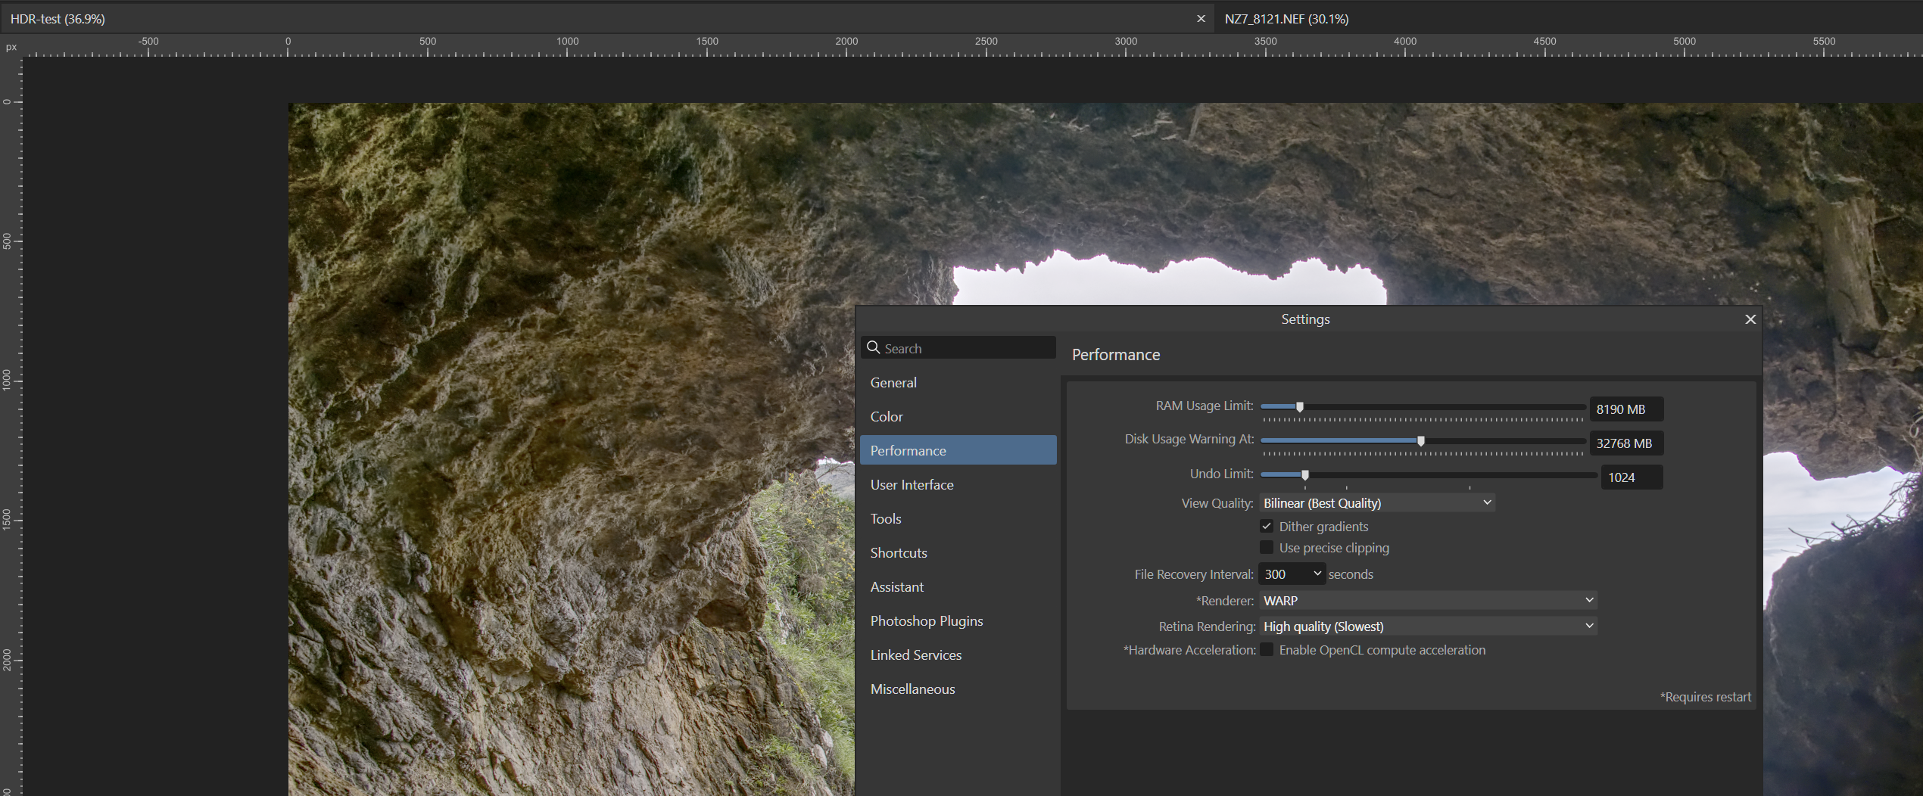Close the HDR-test document tab

(1201, 19)
